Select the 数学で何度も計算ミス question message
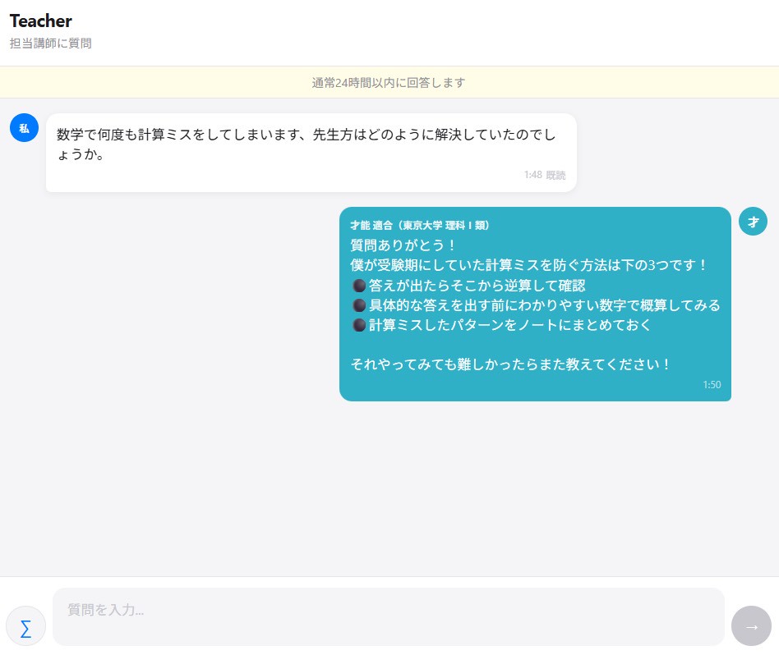Viewport: 779px width, 655px height. click(306, 144)
